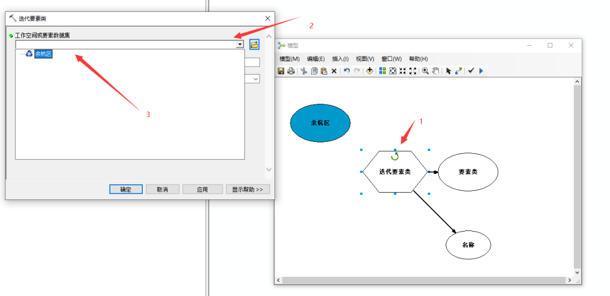Viewport: 610px width, 296px height.
Task: Click the model canvas vertical scrollbar
Action: tap(577, 177)
